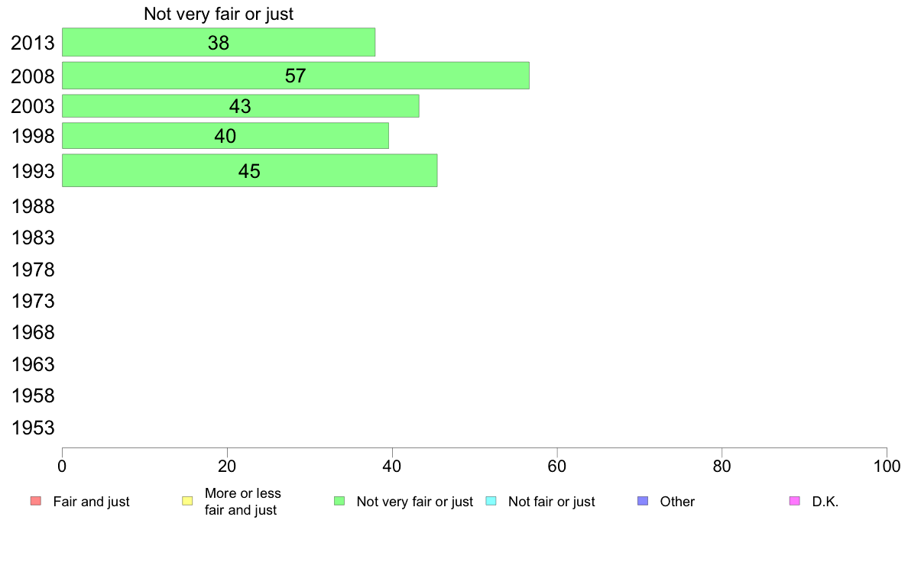Click the red Fair and just legend swatch
Viewport: 908px width, 562px height.
click(36, 501)
